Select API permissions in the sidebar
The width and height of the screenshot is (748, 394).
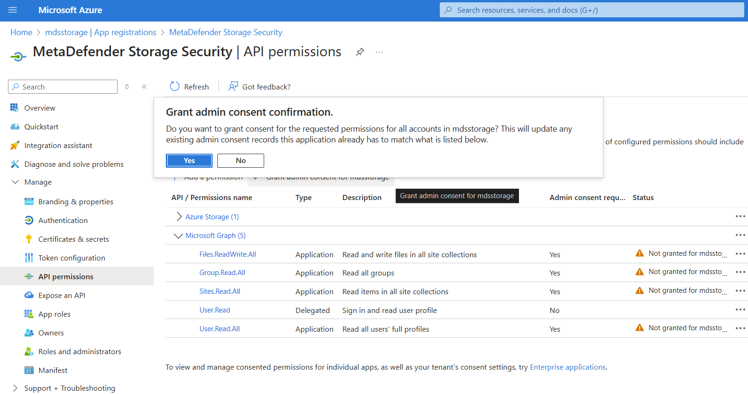tap(77, 276)
